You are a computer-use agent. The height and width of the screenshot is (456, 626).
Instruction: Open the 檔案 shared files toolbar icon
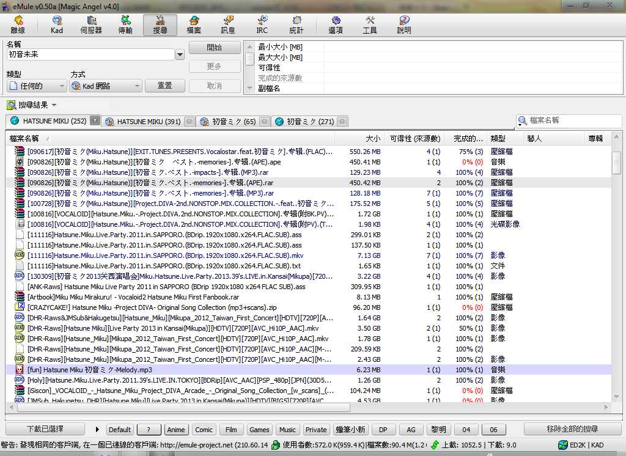pyautogui.click(x=194, y=25)
